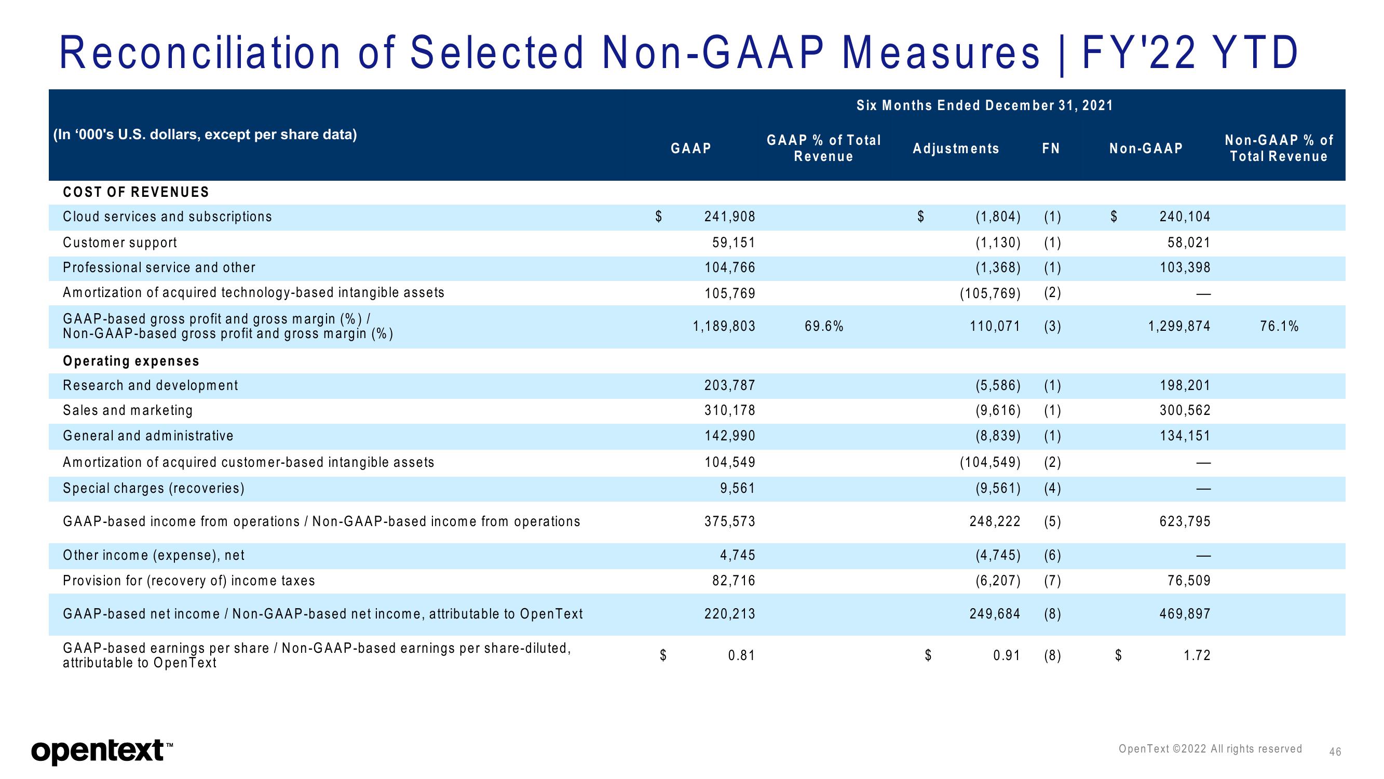Click the adjustment value 110,071
The image size is (1384, 779).
(x=995, y=326)
